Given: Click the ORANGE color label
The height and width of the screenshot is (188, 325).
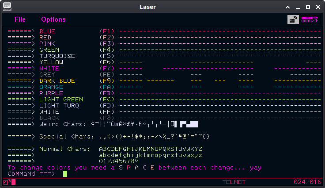Looking at the screenshot, I should 51,87.
